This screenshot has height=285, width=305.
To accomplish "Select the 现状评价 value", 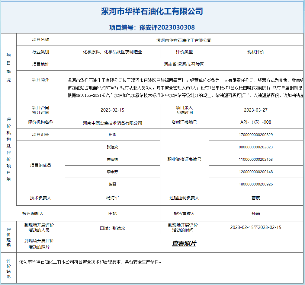I will tap(255, 52).
